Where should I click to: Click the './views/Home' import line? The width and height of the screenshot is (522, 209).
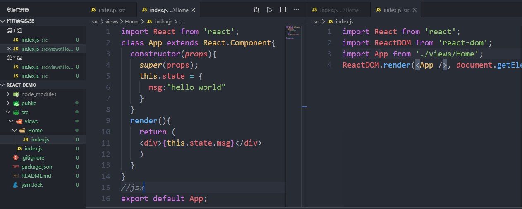(413, 54)
